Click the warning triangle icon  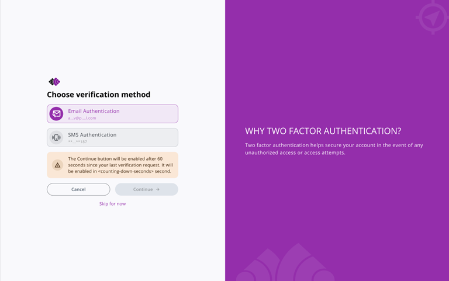[57, 165]
